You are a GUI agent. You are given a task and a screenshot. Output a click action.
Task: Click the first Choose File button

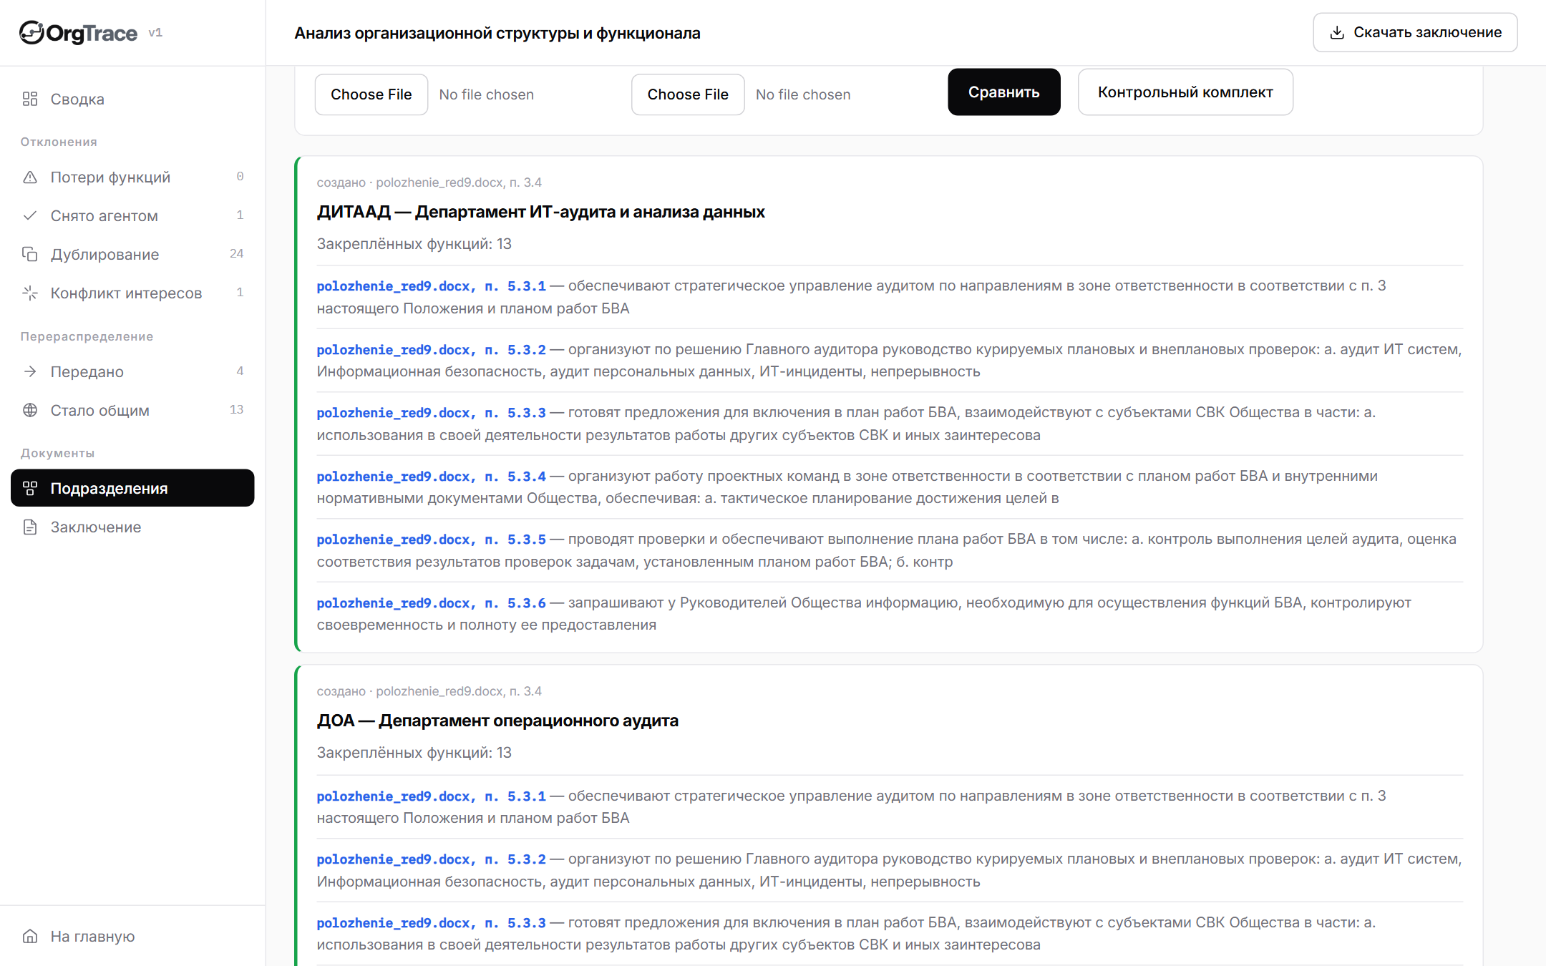(371, 94)
